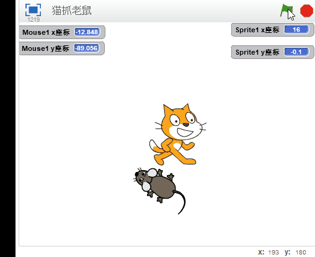This screenshot has width=315, height=257.
Task: Click the stage x coordinate 193
Action: [x=273, y=253]
